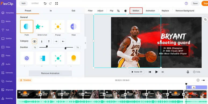Image resolution: width=208 pixels, height=104 pixels.
Task: Switch to the In animation tab
Action: [x=51, y=11]
